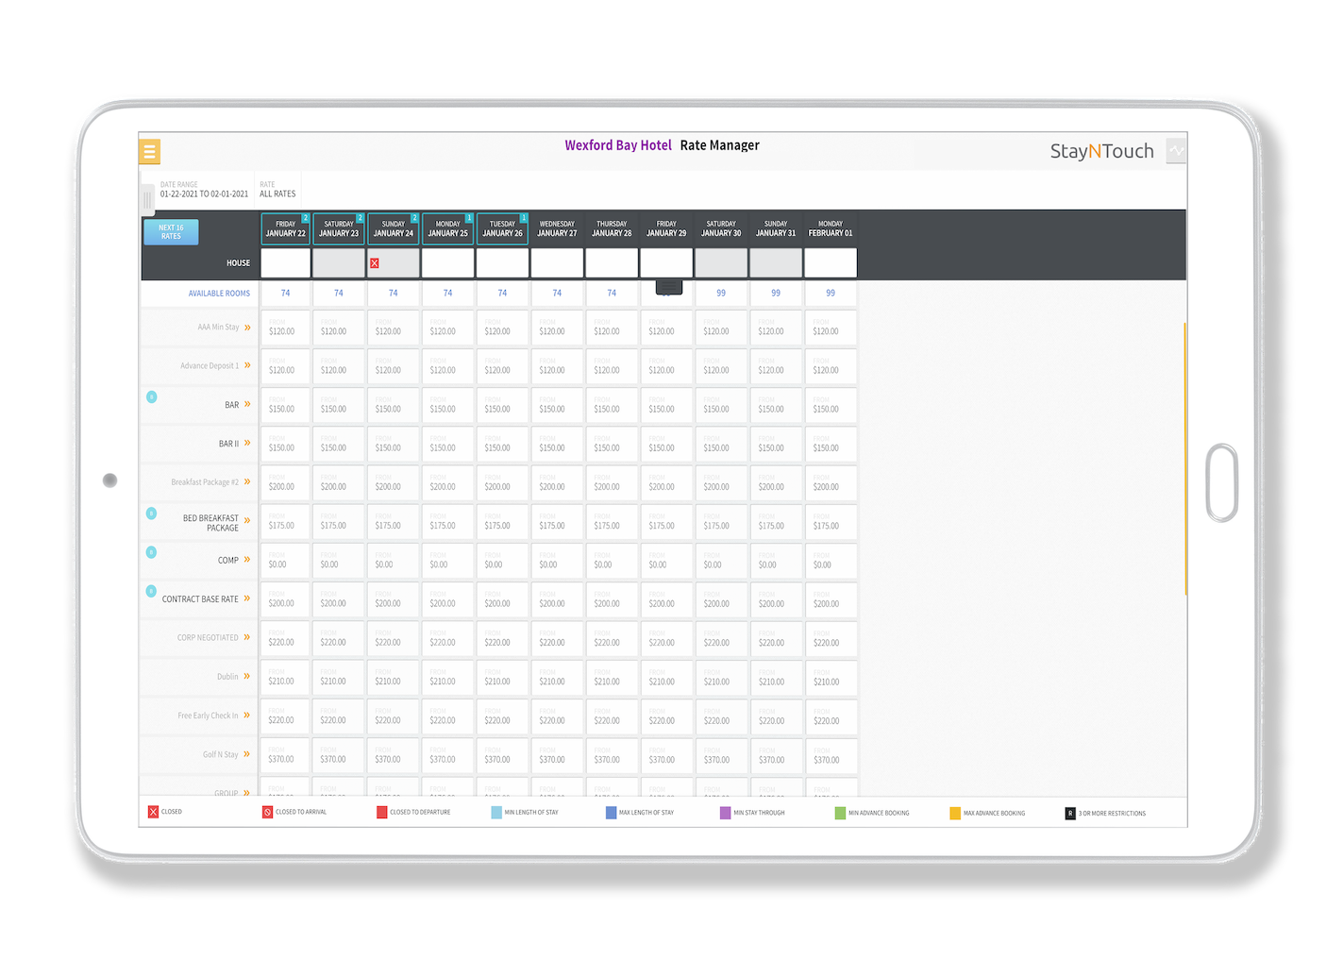Expand the CORP NEGOTIATED rate chevron

tap(247, 637)
